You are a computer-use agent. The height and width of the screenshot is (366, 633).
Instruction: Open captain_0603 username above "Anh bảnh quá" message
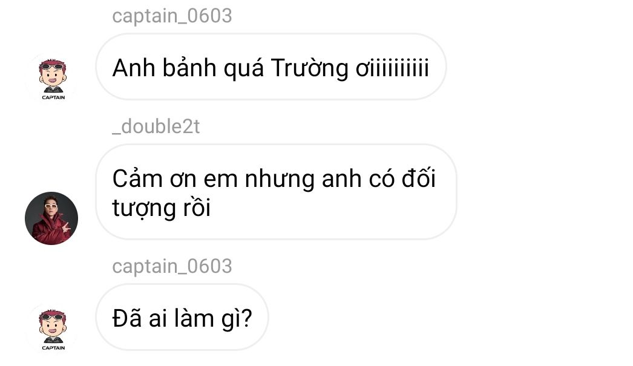click(x=172, y=16)
